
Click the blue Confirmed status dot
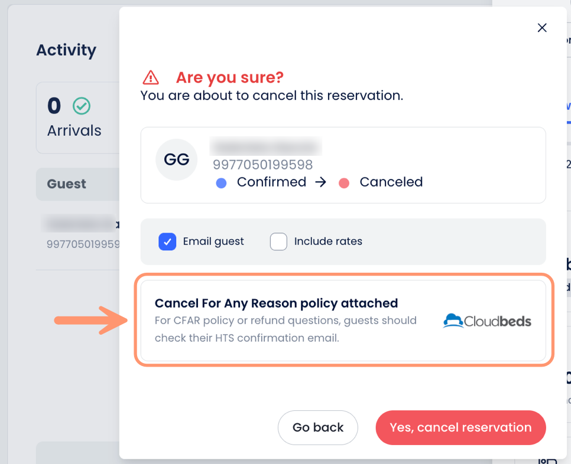(222, 183)
